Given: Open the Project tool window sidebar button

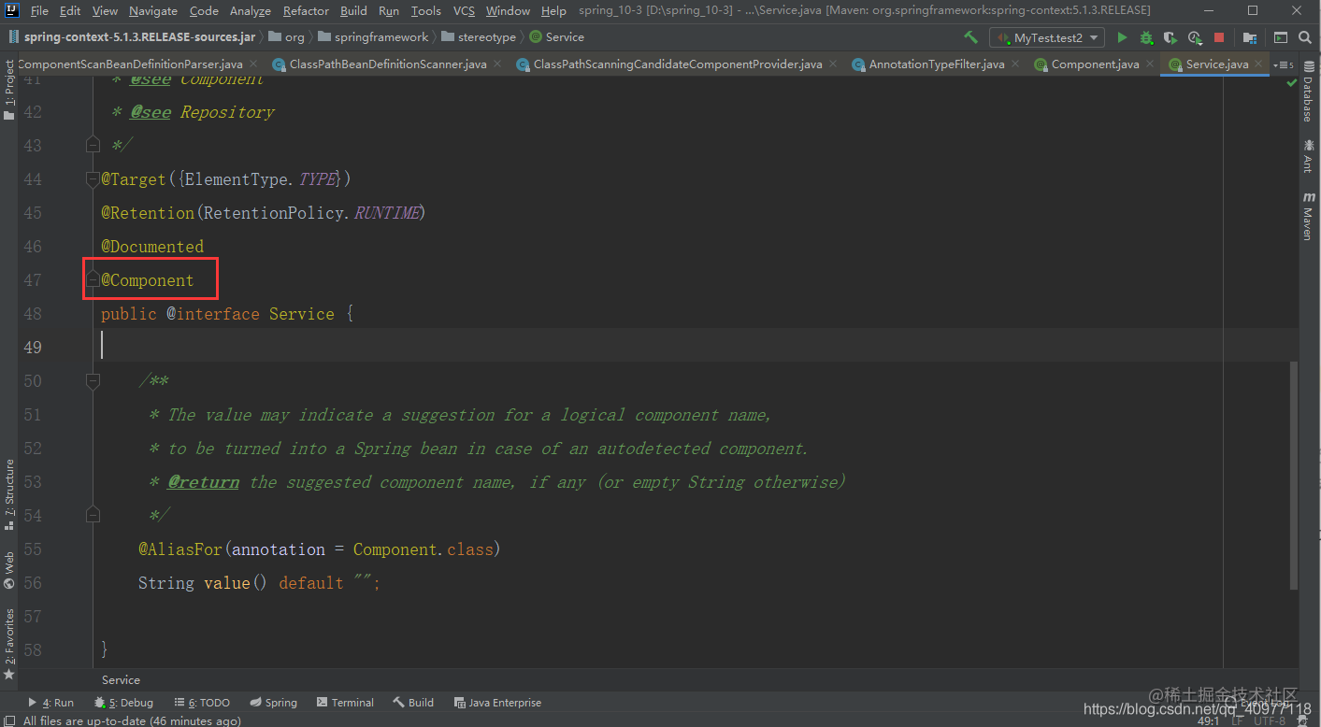Looking at the screenshot, I should 8,90.
